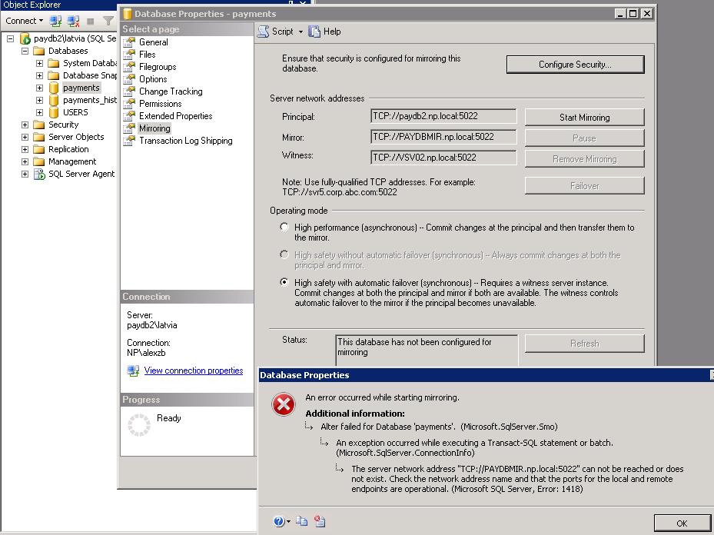Go to Transaction Log Shipping page label
The width and height of the screenshot is (714, 535).
[186, 141]
